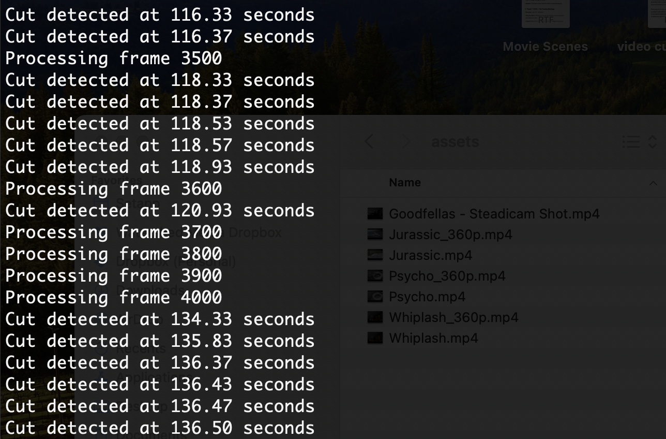Open Recents in the Finder sidebar
Image resolution: width=666 pixels, height=439 pixels.
click(142, 348)
